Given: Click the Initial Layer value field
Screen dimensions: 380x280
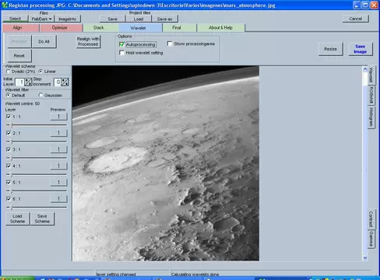Looking at the screenshot, I should click(x=19, y=82).
